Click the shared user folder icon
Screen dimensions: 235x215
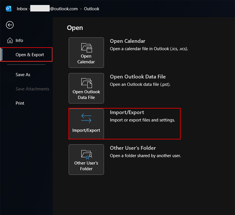point(86,154)
